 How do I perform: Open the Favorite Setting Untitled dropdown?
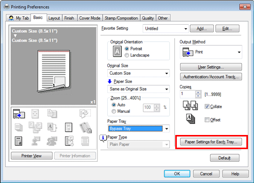click(x=166, y=29)
